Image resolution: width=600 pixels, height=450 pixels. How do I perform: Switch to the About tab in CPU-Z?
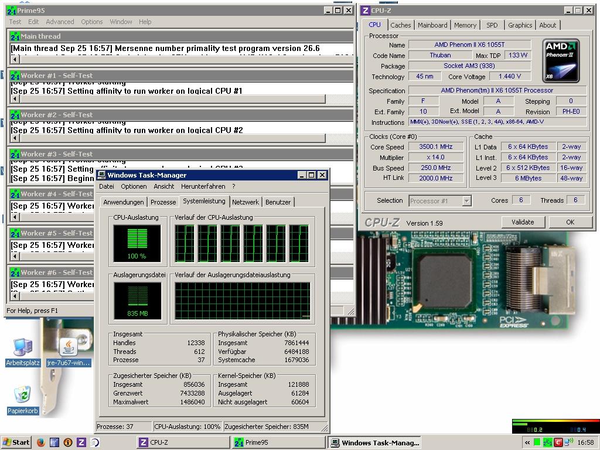(548, 25)
